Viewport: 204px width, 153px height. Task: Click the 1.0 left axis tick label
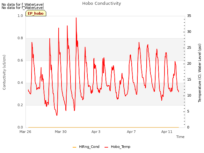pyautogui.click(x=20, y=16)
